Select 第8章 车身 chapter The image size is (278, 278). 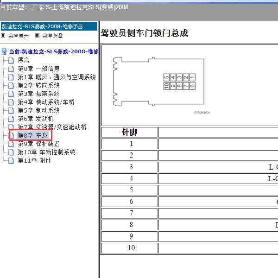click(x=32, y=135)
